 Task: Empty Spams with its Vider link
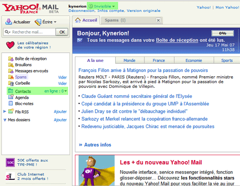point(62,77)
